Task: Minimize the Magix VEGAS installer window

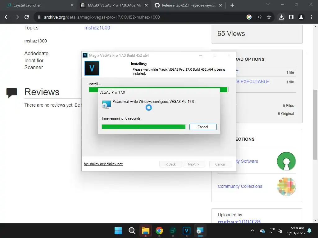Action: tap(201, 55)
